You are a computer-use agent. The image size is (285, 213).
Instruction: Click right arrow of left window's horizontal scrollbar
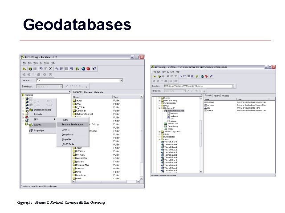tap(138, 181)
